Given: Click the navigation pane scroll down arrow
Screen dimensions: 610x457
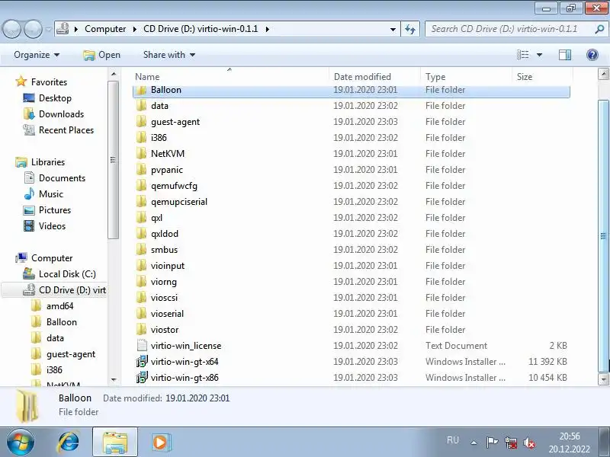Looking at the screenshot, I should click(113, 379).
